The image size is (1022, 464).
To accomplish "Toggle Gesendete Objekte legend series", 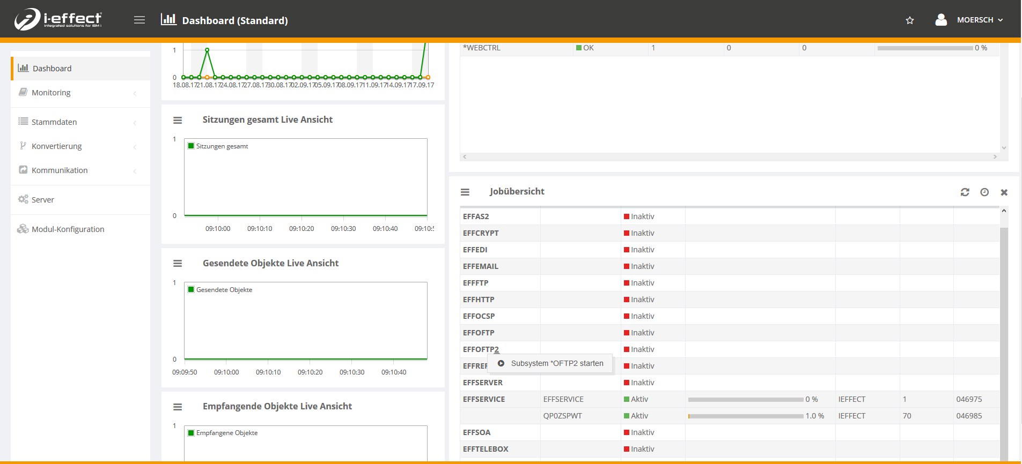I will [x=220, y=290].
